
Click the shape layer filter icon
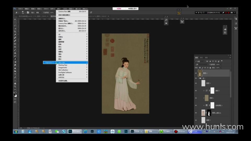(216, 61)
